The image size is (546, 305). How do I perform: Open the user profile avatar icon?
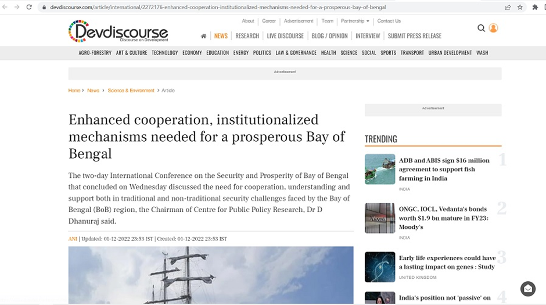tap(493, 28)
